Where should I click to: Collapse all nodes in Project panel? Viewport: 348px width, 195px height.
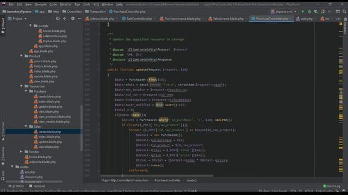pyautogui.click(x=64, y=19)
